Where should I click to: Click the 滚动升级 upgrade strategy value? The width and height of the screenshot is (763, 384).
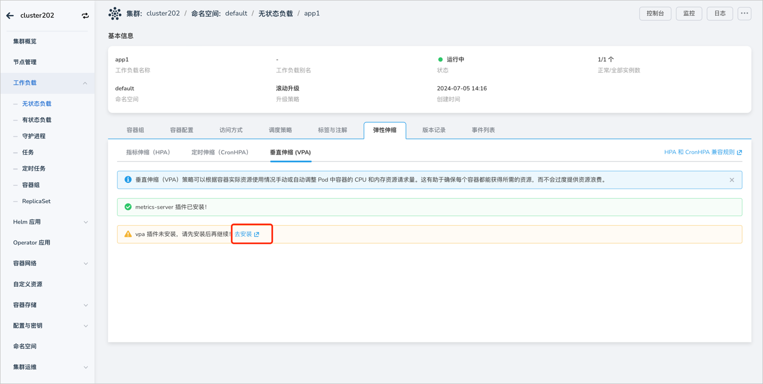[x=288, y=89]
